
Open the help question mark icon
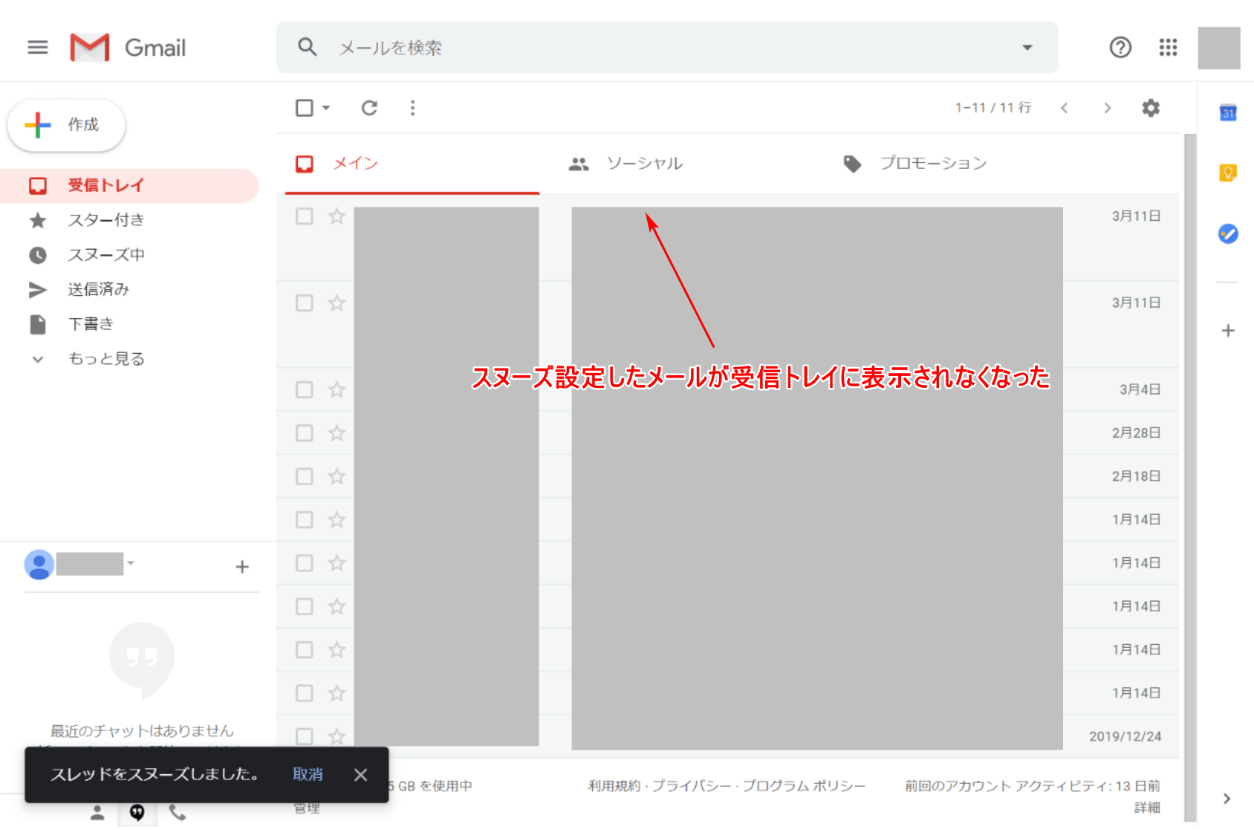tap(1120, 48)
